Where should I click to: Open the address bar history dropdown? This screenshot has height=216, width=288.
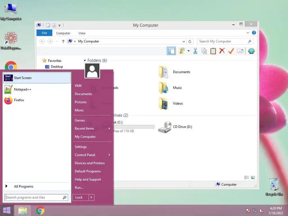(184, 42)
